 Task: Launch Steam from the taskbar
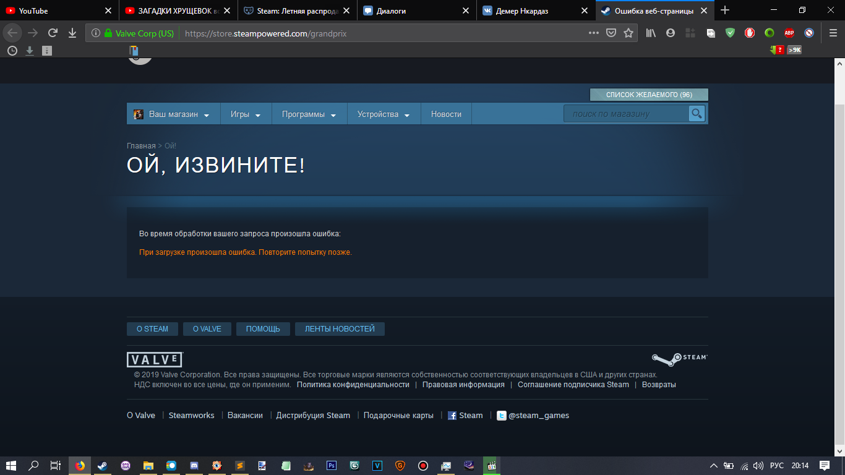102,466
